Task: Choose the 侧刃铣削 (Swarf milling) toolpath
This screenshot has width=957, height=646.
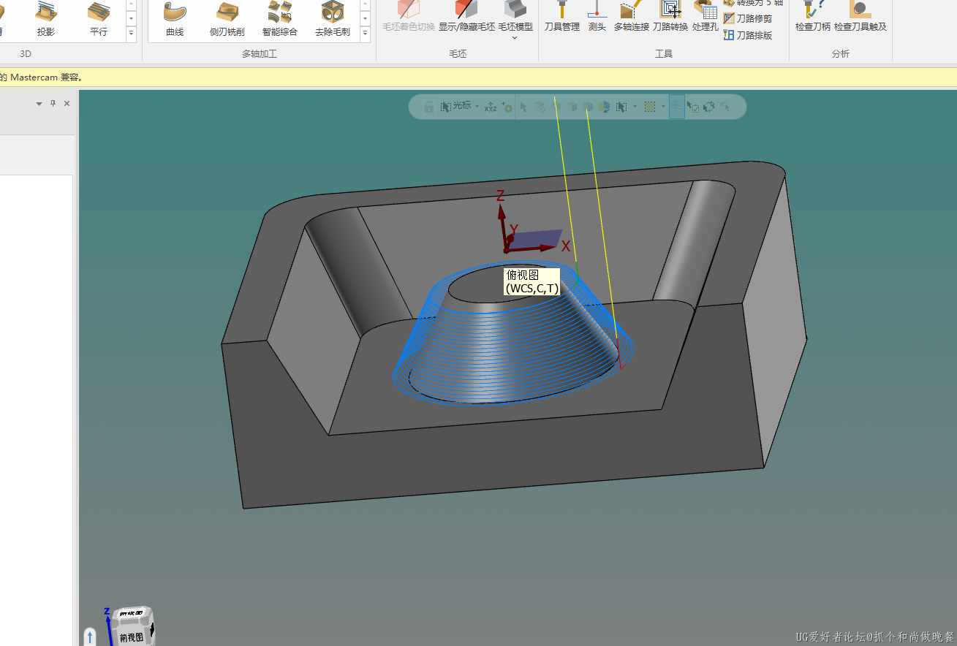Action: [227, 18]
